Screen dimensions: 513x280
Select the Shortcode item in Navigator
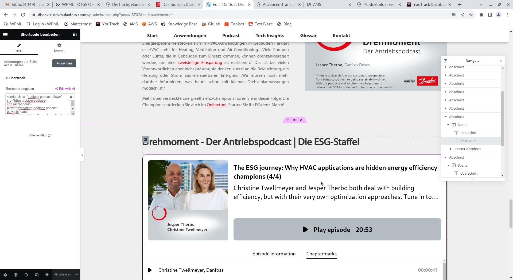point(471,141)
